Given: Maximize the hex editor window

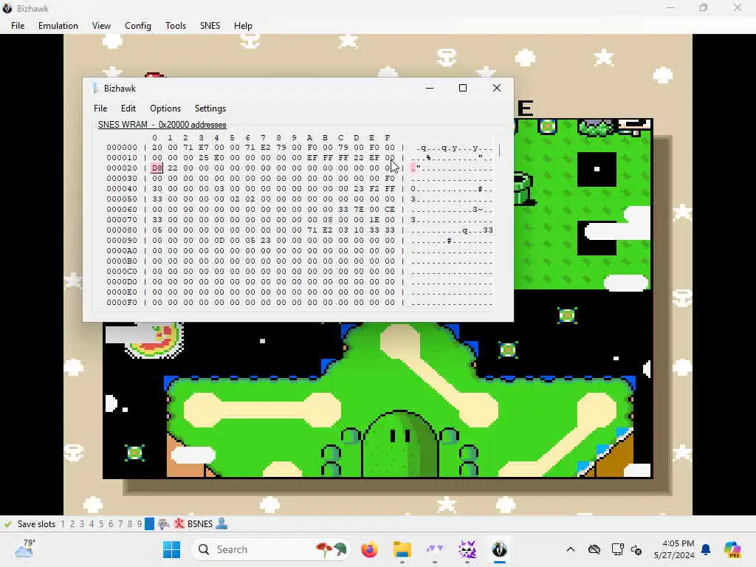Looking at the screenshot, I should [463, 88].
